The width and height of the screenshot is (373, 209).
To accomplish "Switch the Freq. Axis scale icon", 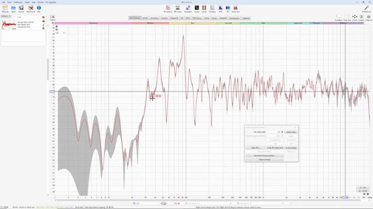I will coord(347,17).
